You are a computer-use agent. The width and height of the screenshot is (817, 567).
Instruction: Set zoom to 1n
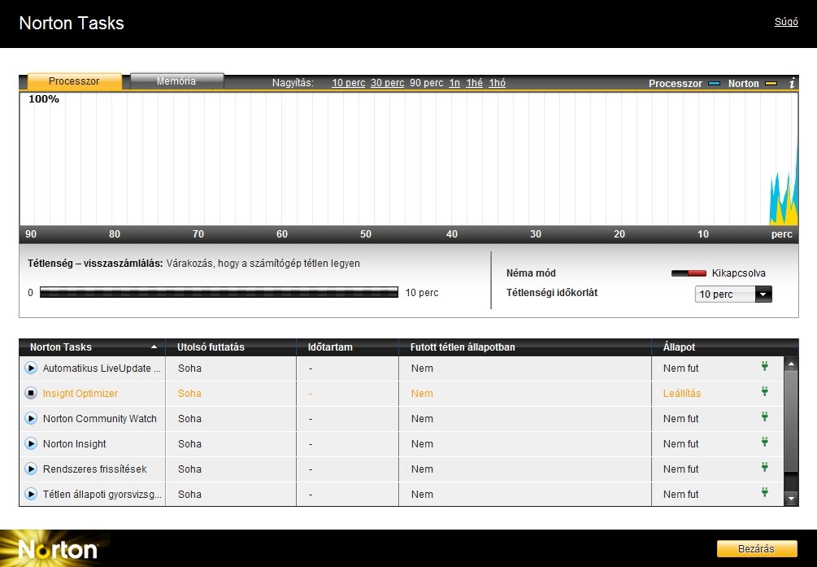coord(454,83)
